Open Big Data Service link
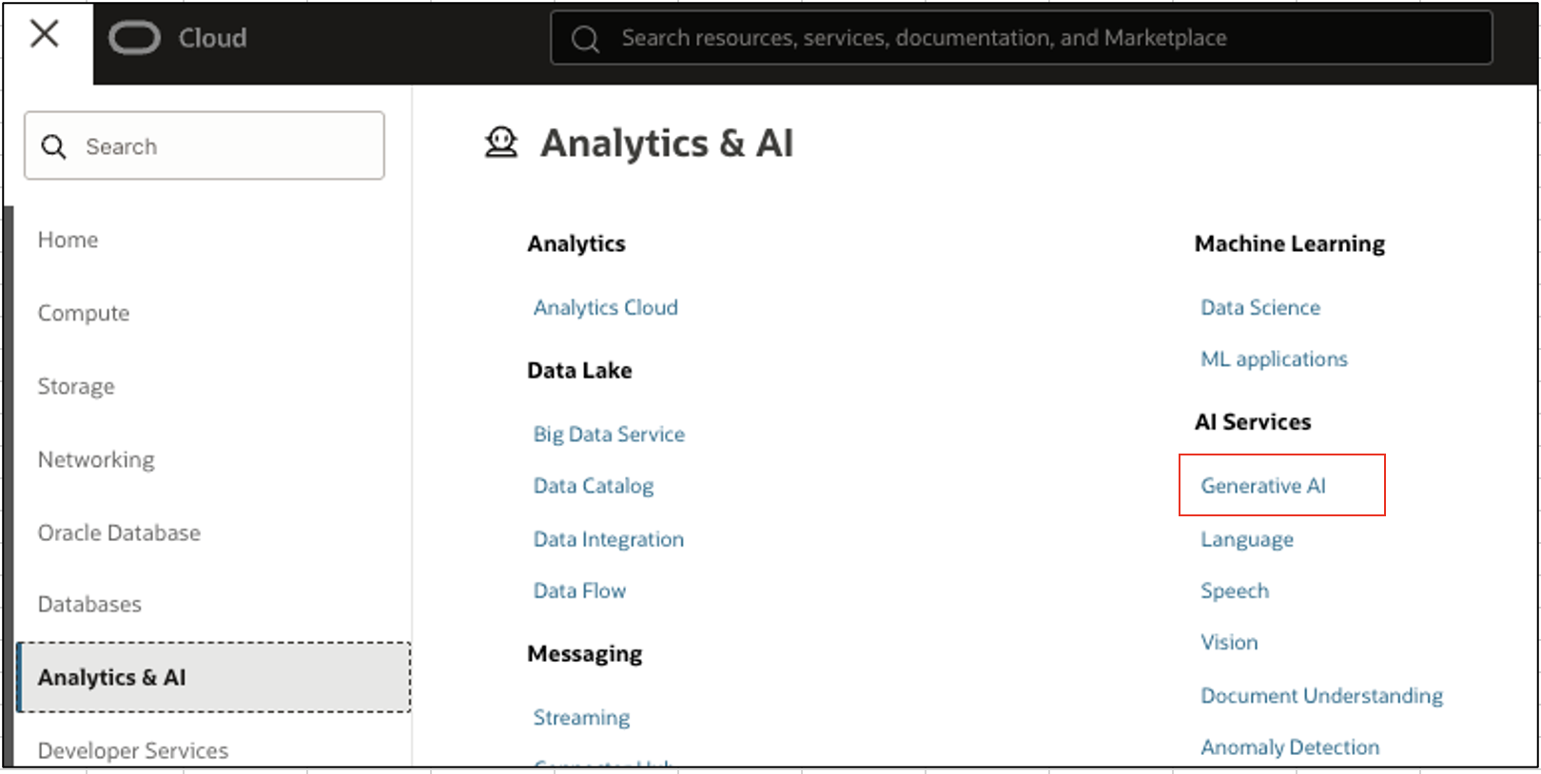Screen dimensions: 1541x774 pos(609,434)
